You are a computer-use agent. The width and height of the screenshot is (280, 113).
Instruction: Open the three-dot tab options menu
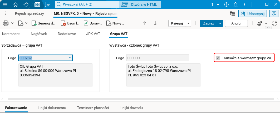coord(5,13)
